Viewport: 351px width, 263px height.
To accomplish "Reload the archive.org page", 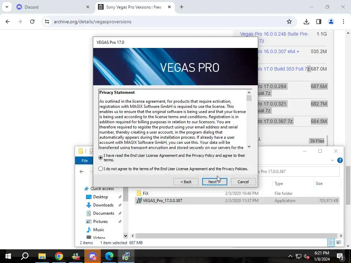I will [32, 22].
